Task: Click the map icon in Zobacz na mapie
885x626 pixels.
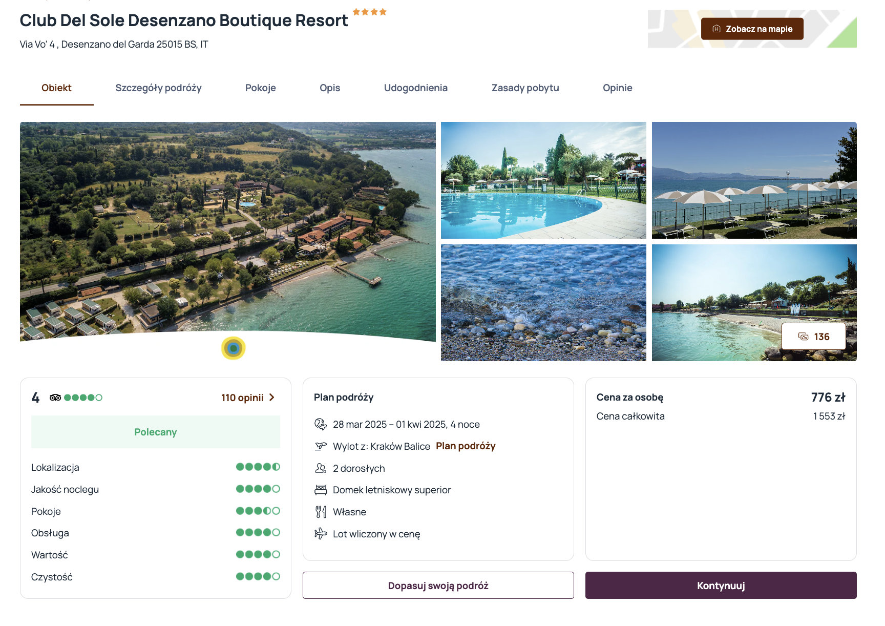Action: 717,29
